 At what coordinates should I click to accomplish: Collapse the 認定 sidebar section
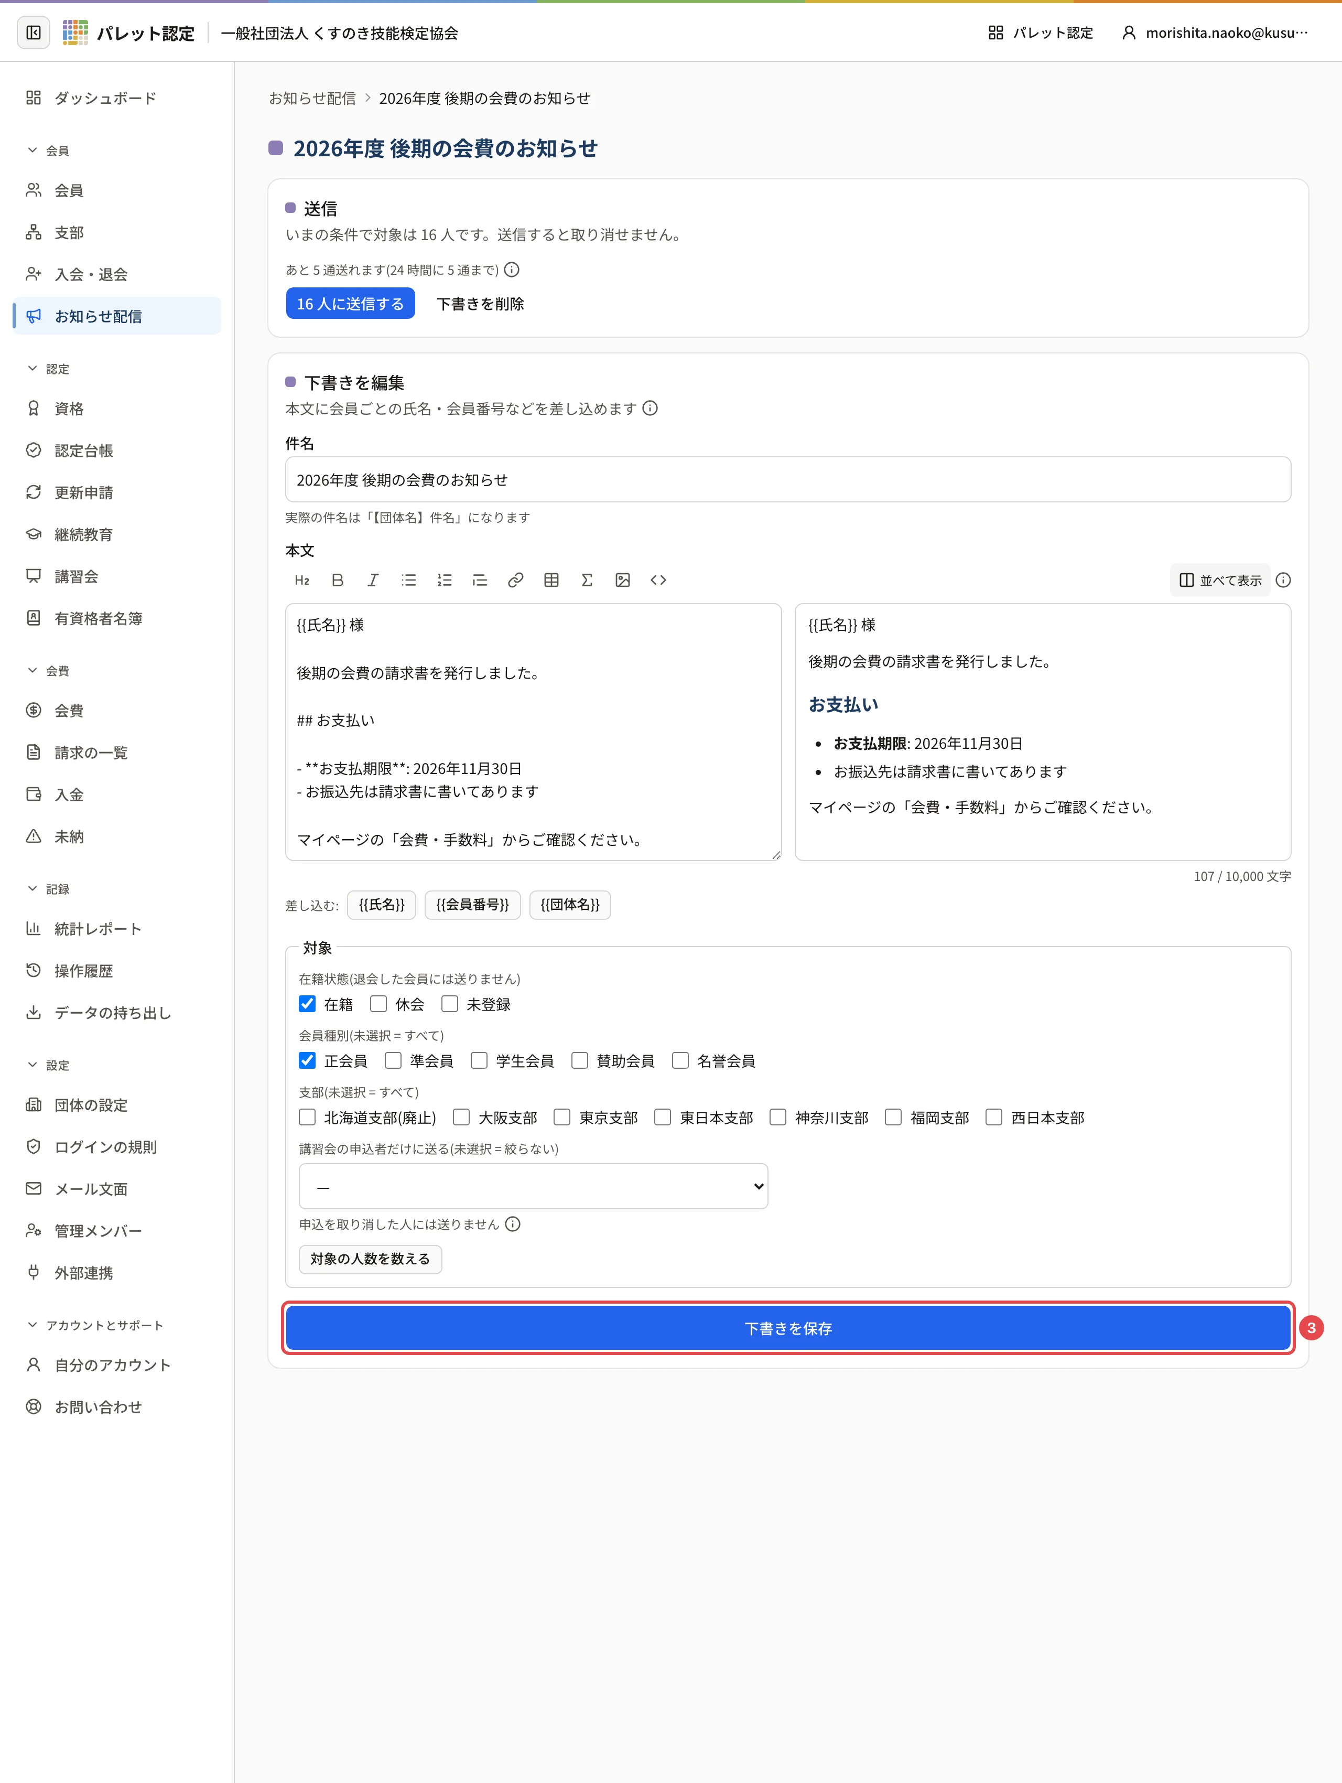pos(48,369)
